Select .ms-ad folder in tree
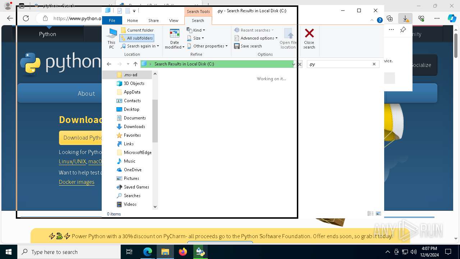The image size is (460, 259). point(127,75)
